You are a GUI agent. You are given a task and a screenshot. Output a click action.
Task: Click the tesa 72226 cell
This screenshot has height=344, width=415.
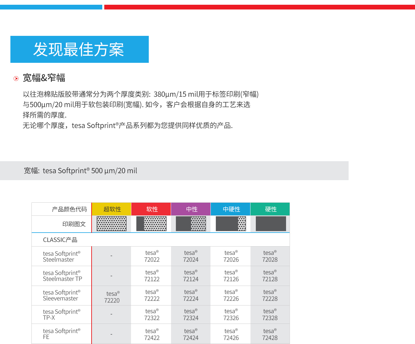(231, 295)
